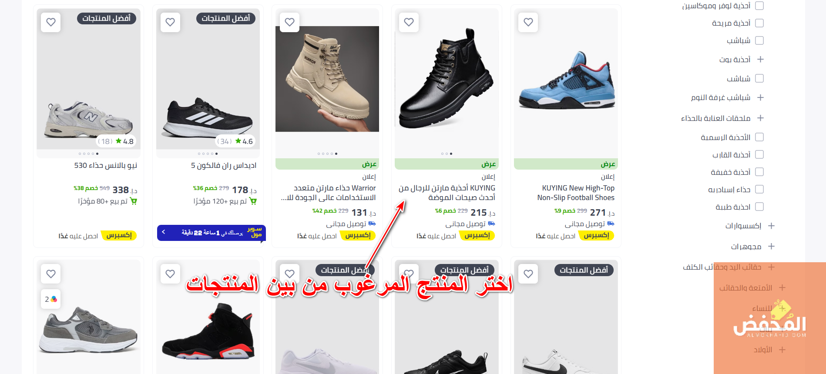This screenshot has height=374, width=826.
Task: Favorite the New Balance 530 shoe with heart icon
Action: [51, 22]
